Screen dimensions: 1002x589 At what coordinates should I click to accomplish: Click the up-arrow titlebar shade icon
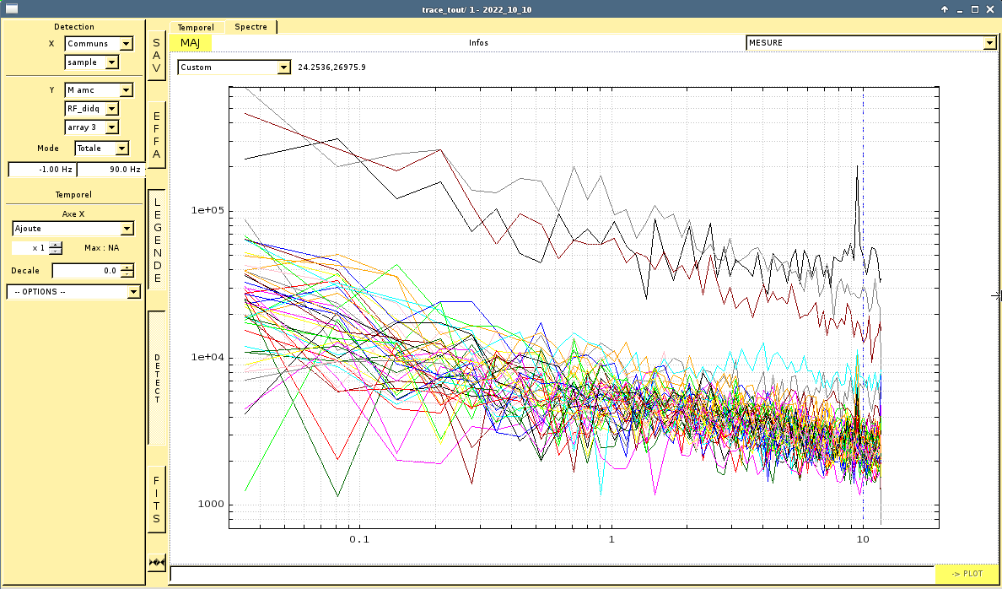click(945, 9)
